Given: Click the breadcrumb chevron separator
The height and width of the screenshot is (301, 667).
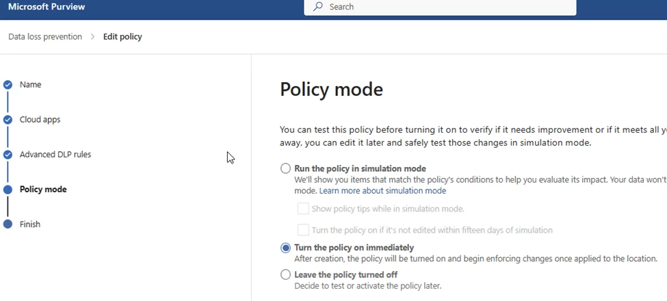Looking at the screenshot, I should [x=93, y=37].
